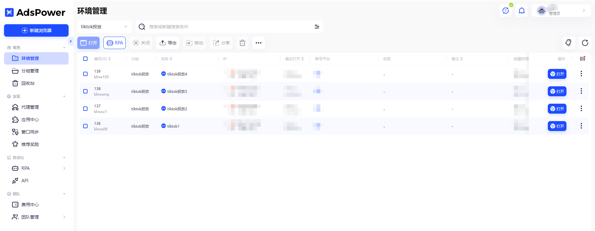The image size is (595, 231).
Task: Open the notifications bell
Action: pos(522,11)
